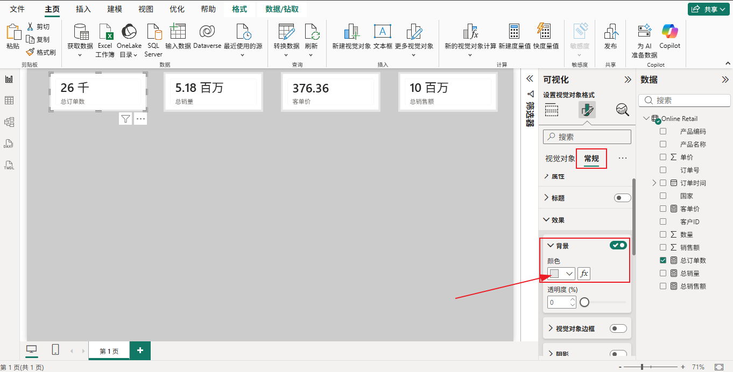This screenshot has width=733, height=372.
Task: Click 转换数据 transform data
Action: [286, 40]
